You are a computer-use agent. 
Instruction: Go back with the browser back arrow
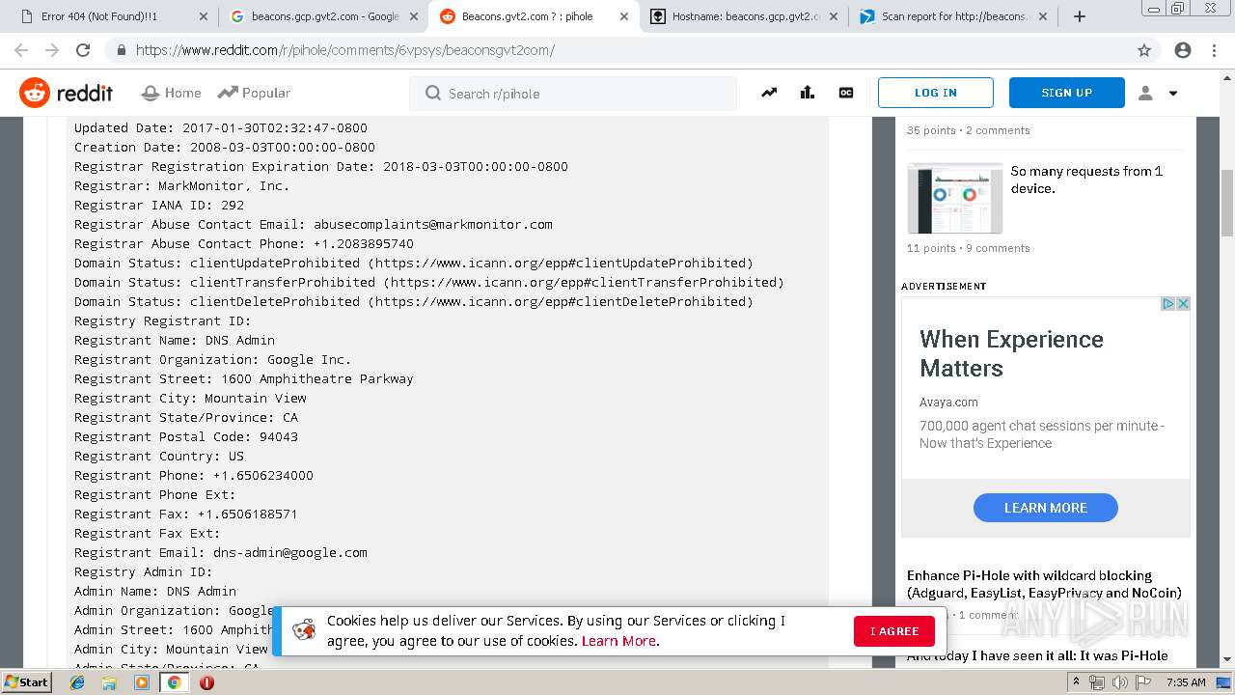click(21, 50)
